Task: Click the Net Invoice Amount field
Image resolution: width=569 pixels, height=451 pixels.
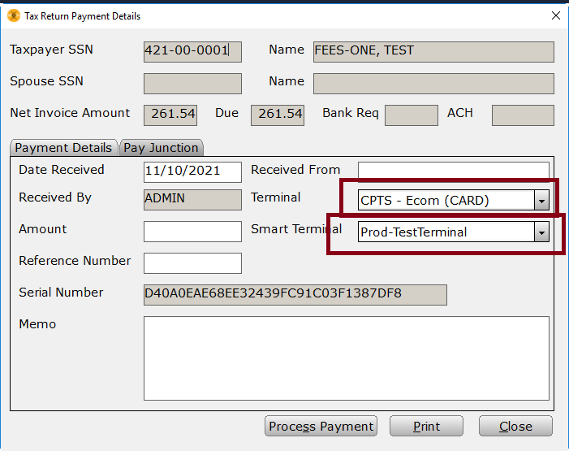Action: point(170,115)
